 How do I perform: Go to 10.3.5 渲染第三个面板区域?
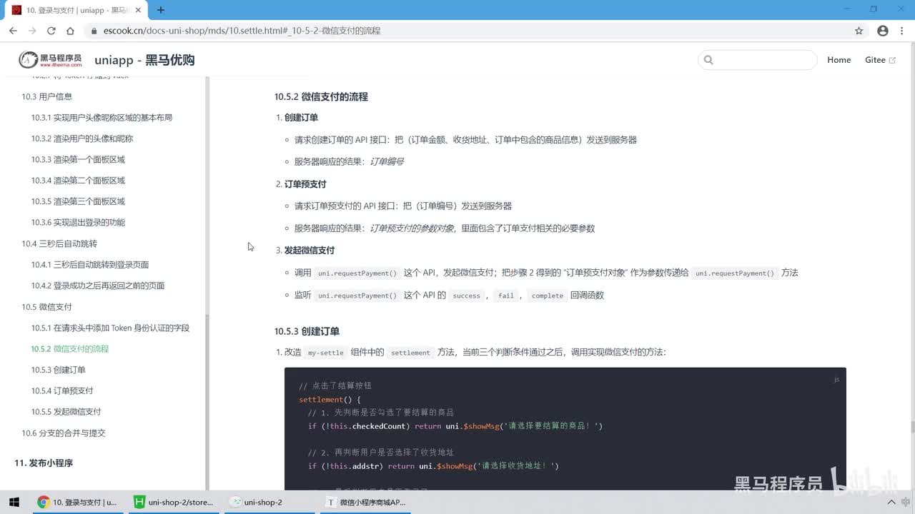pos(78,201)
